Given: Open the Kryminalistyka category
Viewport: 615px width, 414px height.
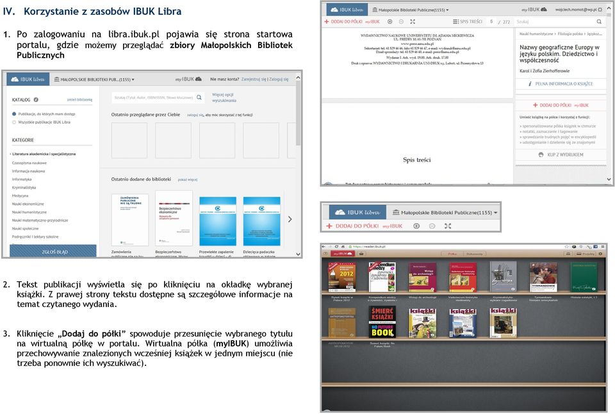Looking at the screenshot, I should tap(24, 188).
